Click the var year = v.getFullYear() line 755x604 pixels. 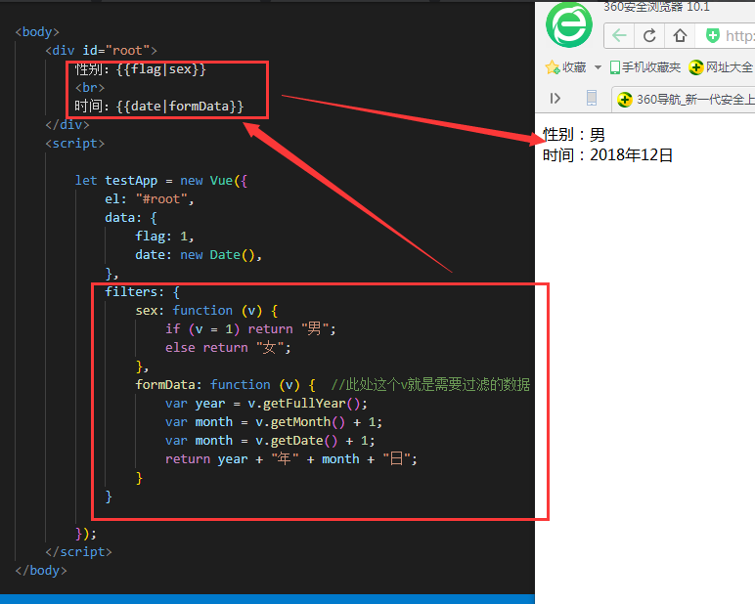[266, 404]
